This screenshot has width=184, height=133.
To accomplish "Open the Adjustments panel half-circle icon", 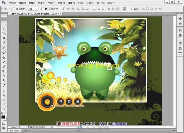I will 180,31.
